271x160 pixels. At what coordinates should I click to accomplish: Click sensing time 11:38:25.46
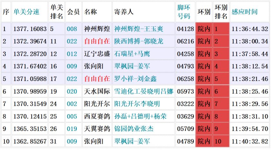pyautogui.click(x=250, y=91)
